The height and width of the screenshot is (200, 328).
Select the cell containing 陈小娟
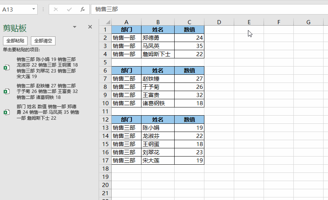(x=158, y=128)
